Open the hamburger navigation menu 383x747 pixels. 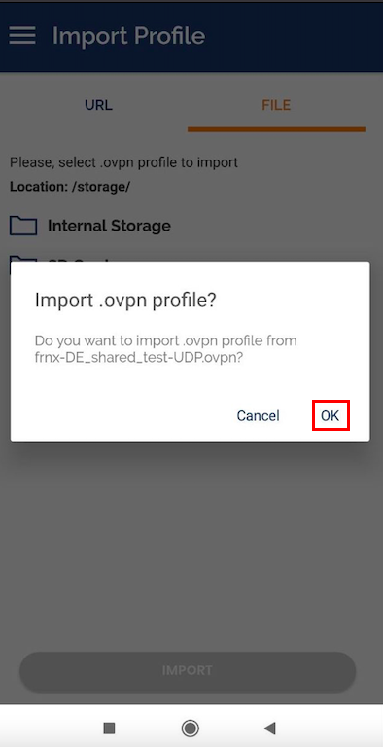pyautogui.click(x=22, y=36)
